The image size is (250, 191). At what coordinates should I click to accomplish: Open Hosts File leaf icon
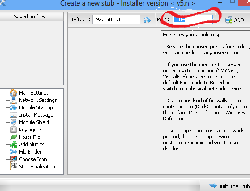coord(13,137)
